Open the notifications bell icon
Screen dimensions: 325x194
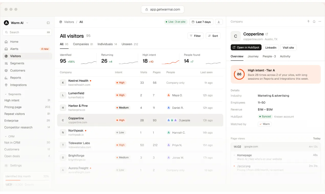coord(314,22)
